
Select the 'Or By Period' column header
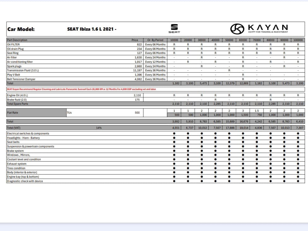[155, 40]
